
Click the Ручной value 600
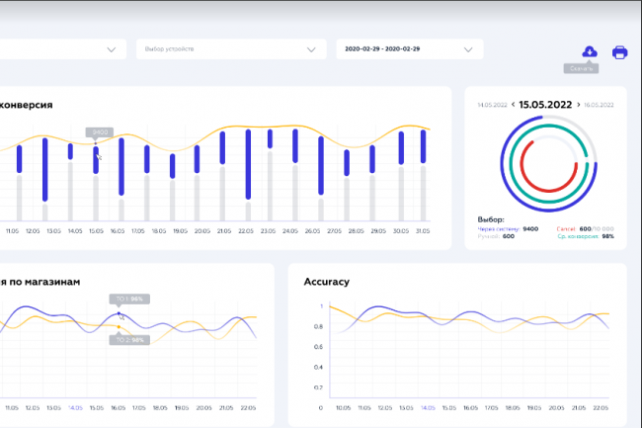click(508, 236)
